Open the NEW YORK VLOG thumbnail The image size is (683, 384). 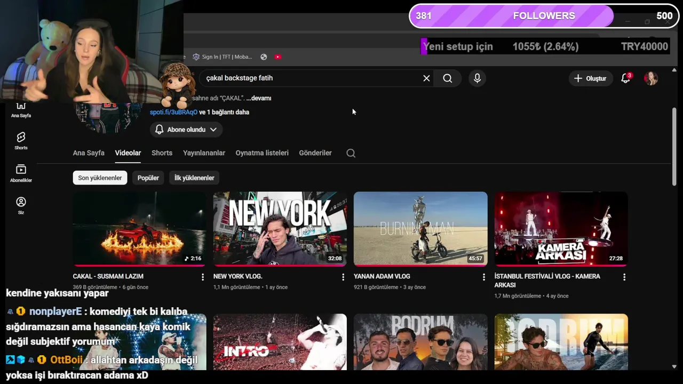[280, 229]
